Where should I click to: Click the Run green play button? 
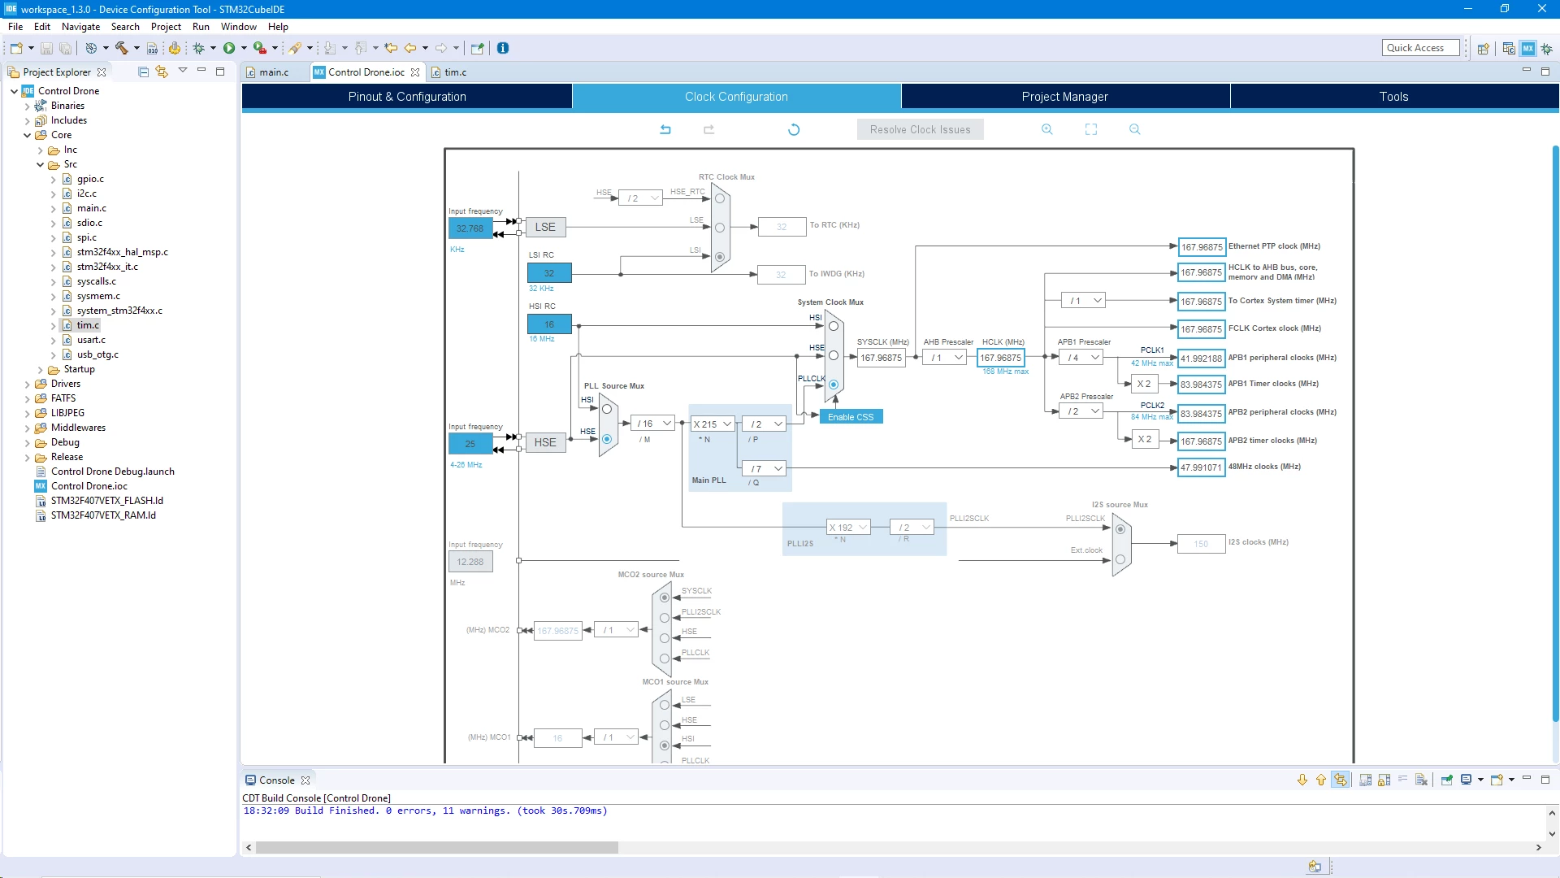(229, 48)
